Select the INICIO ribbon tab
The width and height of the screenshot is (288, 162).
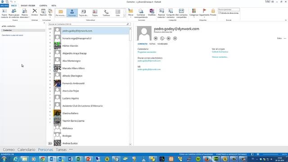pos(14,6)
